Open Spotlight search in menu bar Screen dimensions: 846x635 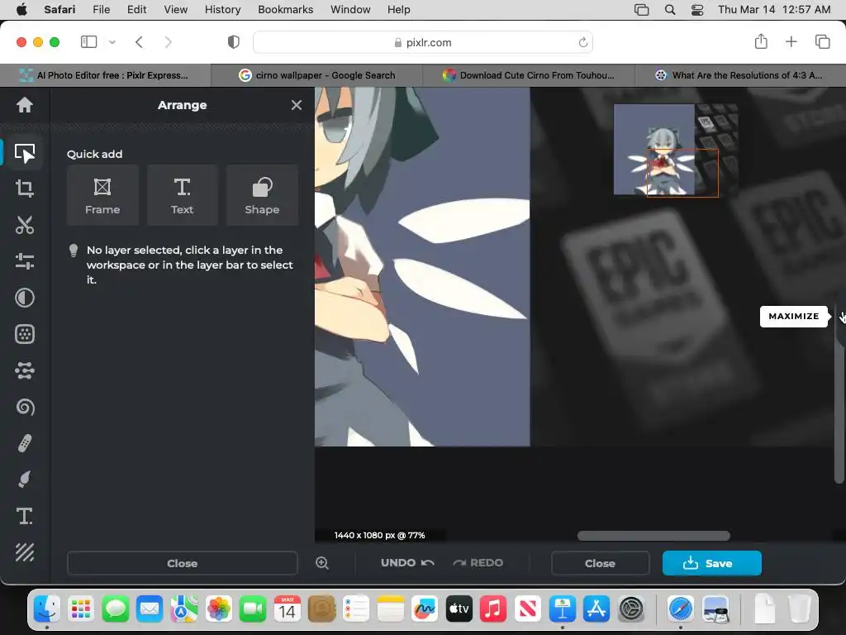point(669,10)
